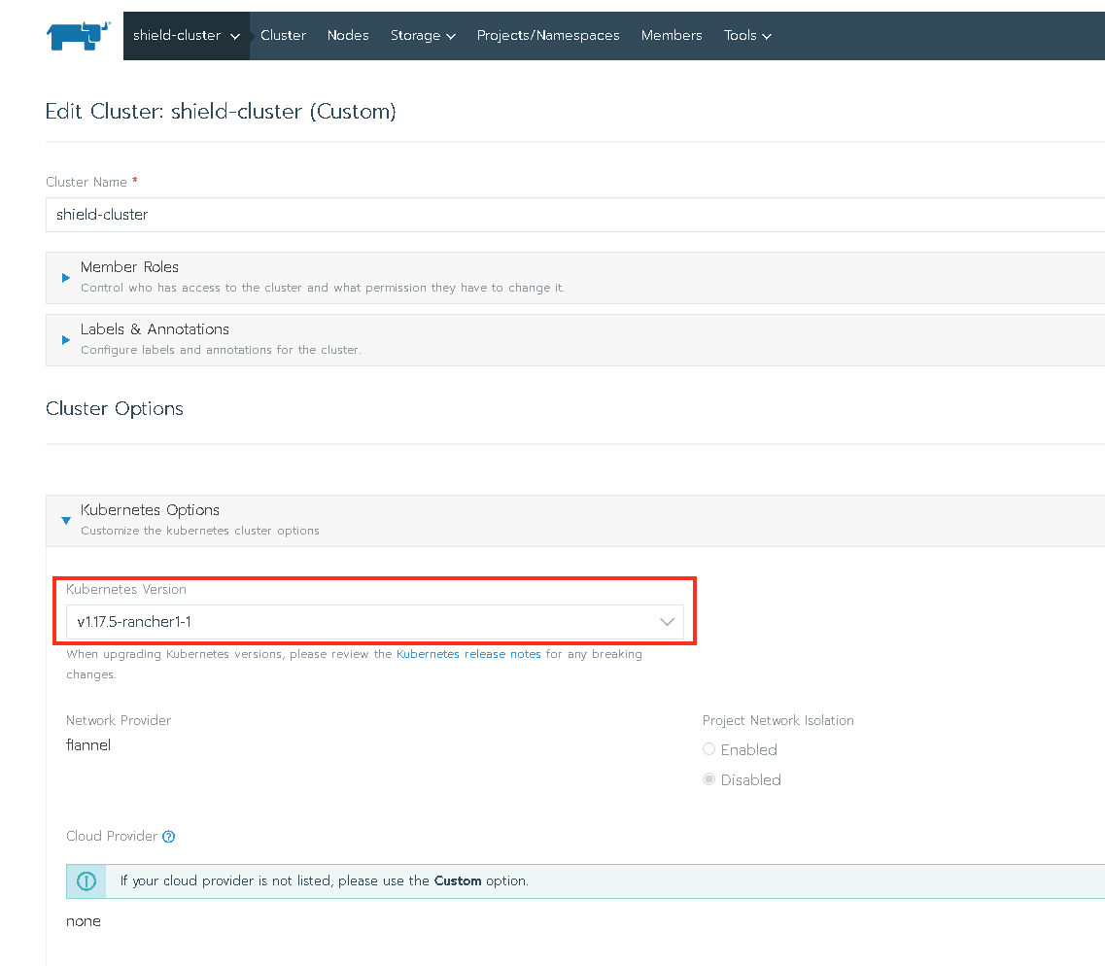This screenshot has width=1105, height=966.
Task: Open the Storage dropdown menu
Action: [423, 35]
